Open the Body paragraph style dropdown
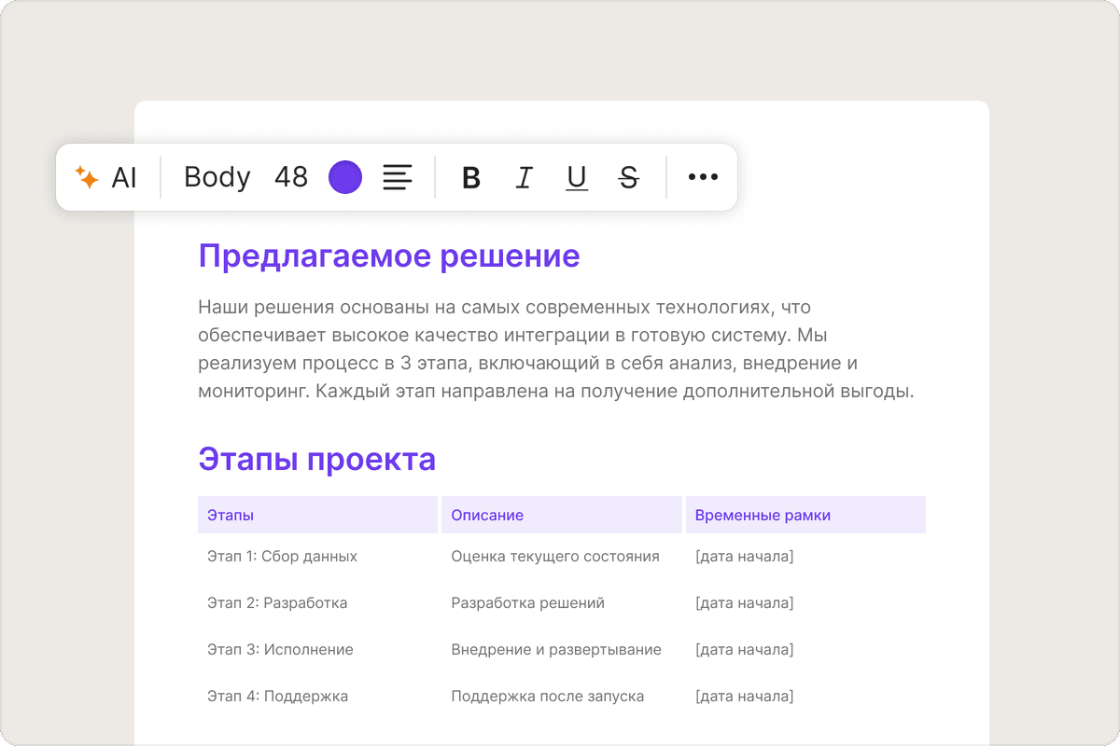This screenshot has height=746, width=1120. click(216, 177)
